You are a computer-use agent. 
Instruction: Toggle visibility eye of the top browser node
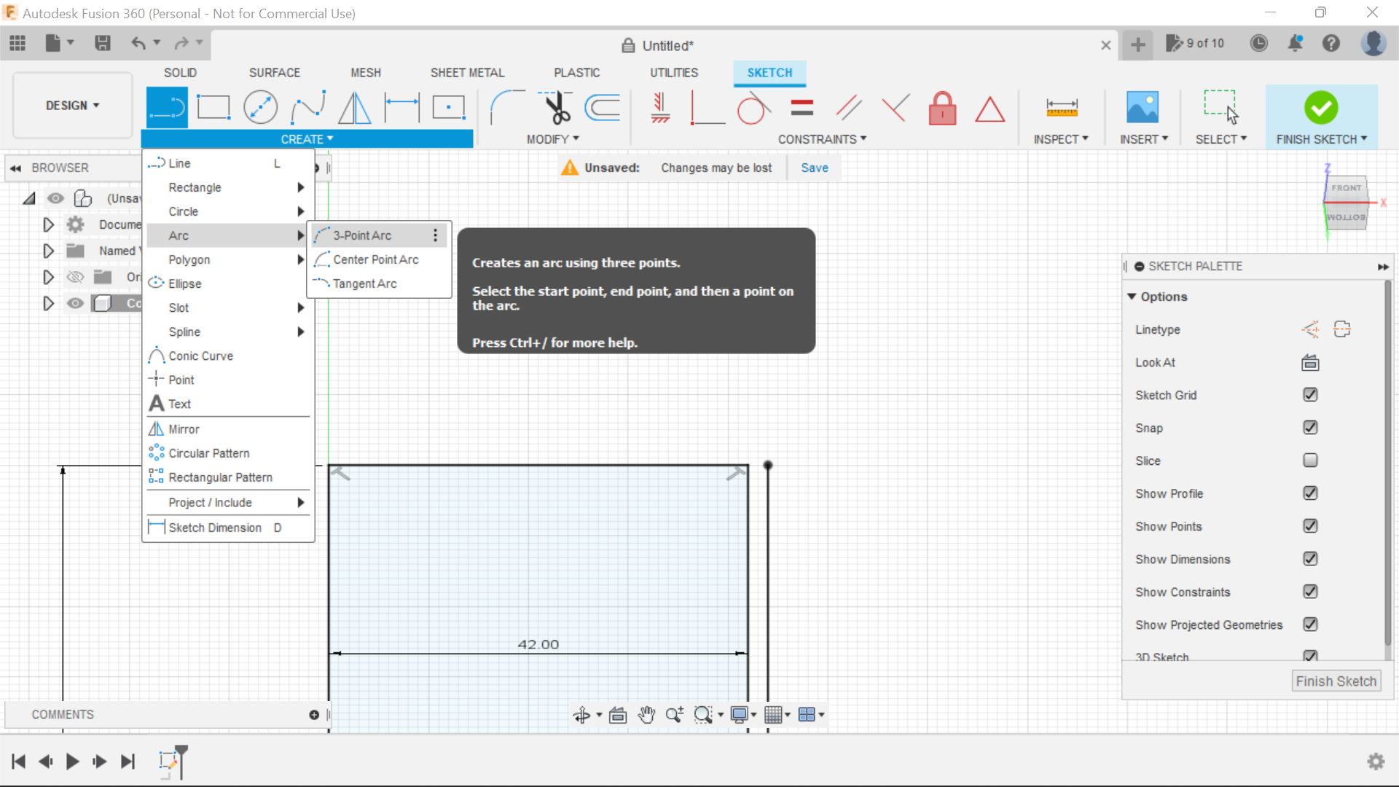coord(55,198)
